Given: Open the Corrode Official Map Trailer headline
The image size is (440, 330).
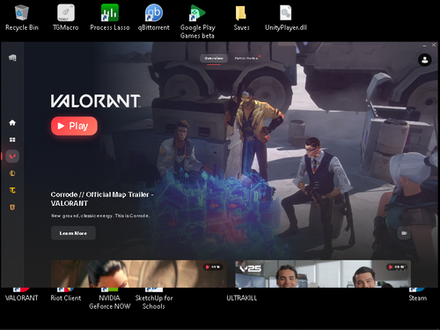Looking at the screenshot, I should (x=102, y=199).
